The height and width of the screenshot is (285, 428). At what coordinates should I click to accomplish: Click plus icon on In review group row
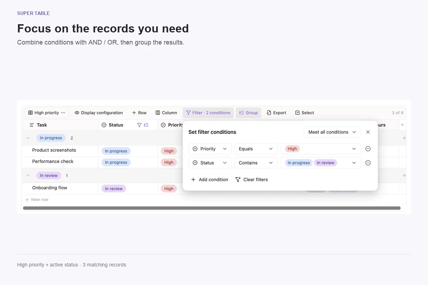pyautogui.click(x=404, y=176)
